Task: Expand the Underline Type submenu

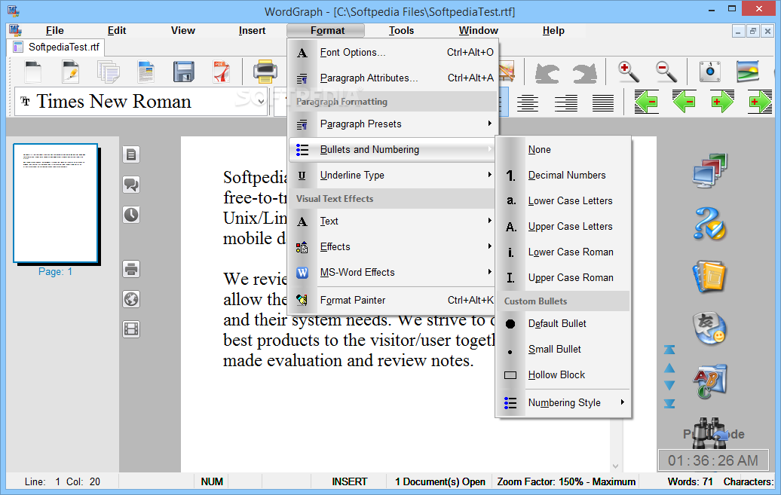Action: click(392, 176)
